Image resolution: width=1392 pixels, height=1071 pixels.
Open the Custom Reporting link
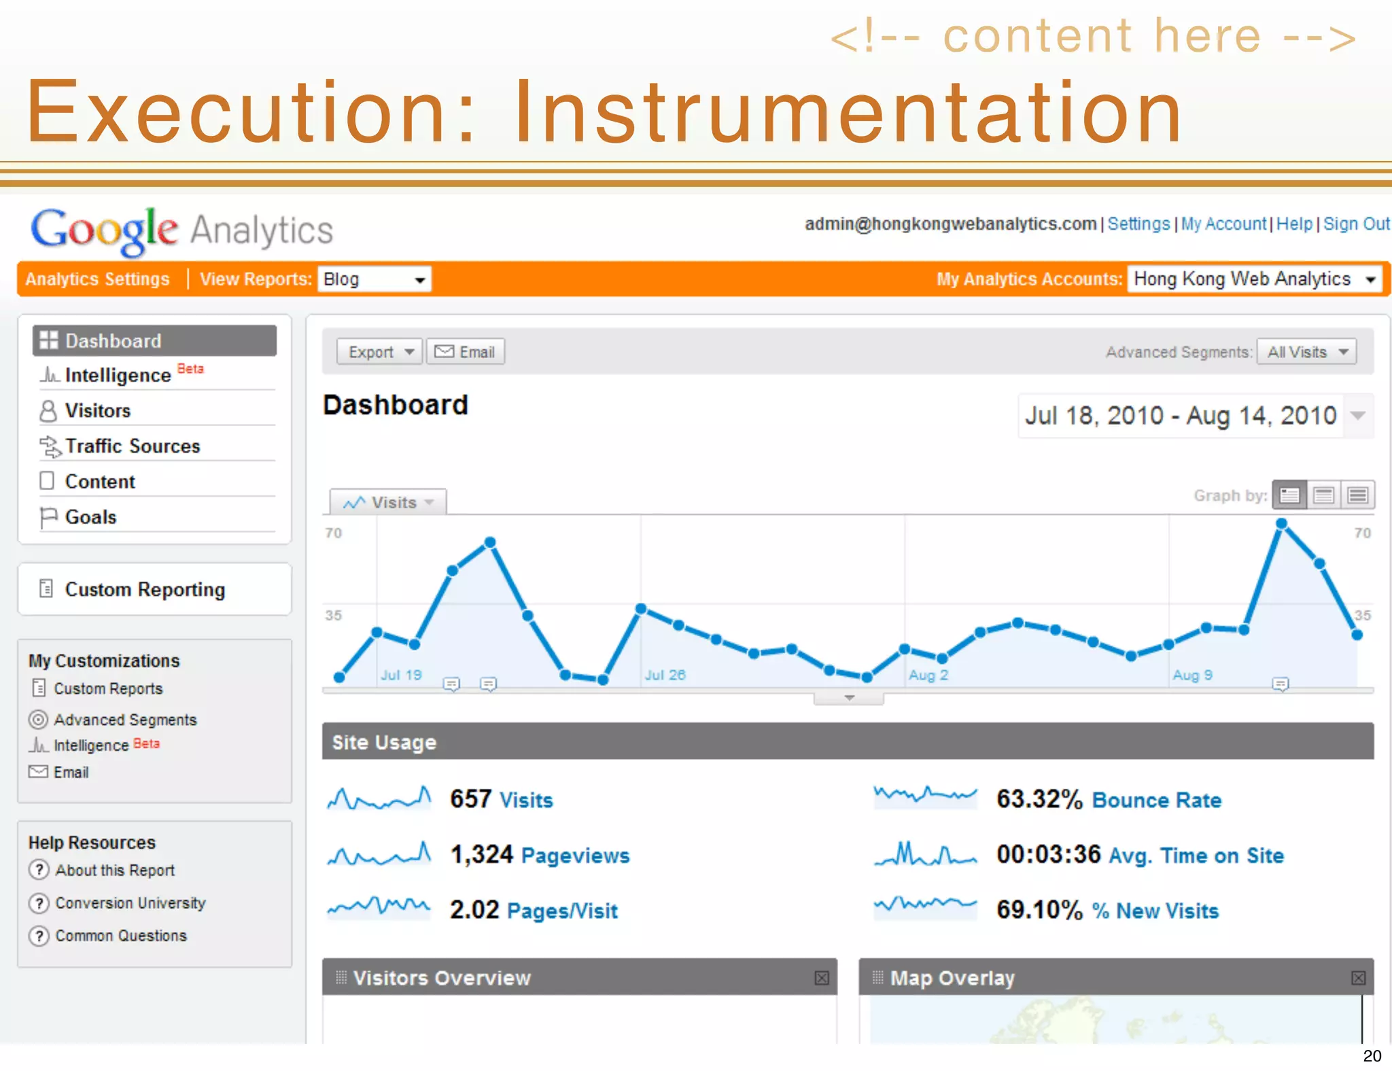(x=145, y=589)
